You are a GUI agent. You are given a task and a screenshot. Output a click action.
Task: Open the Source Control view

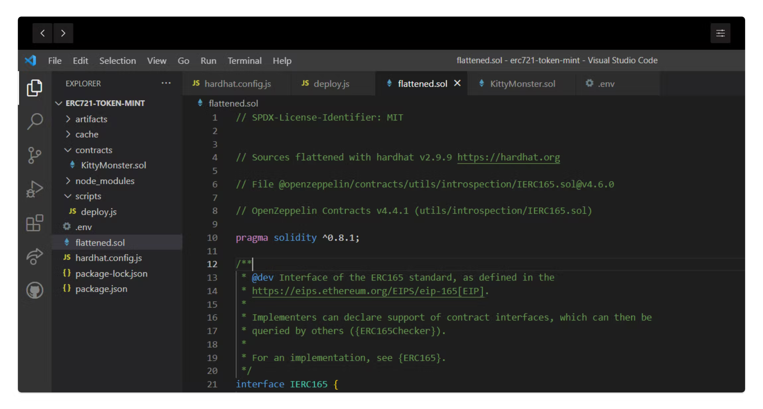tap(35, 155)
